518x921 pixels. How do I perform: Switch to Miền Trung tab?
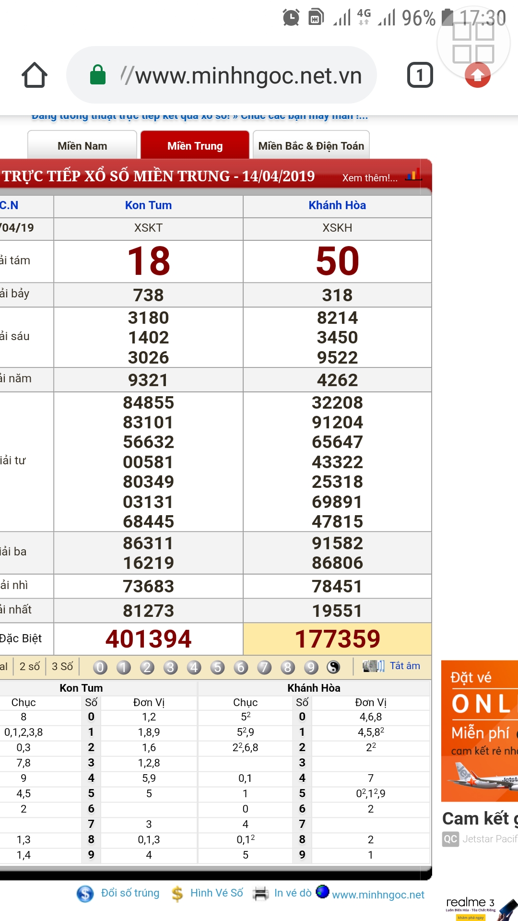[x=195, y=145]
